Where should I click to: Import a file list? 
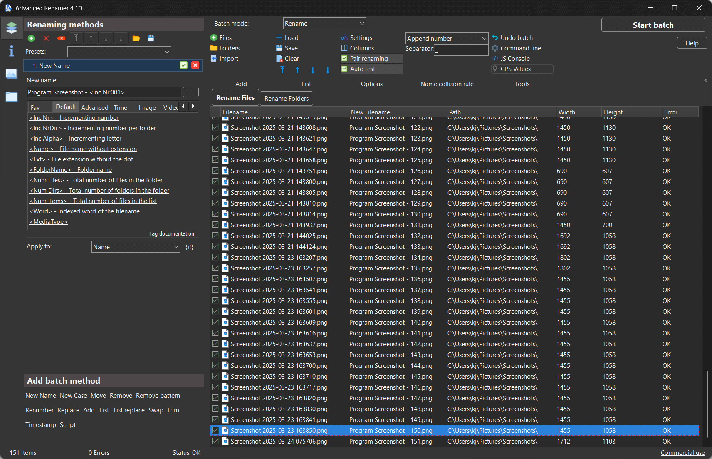(225, 59)
